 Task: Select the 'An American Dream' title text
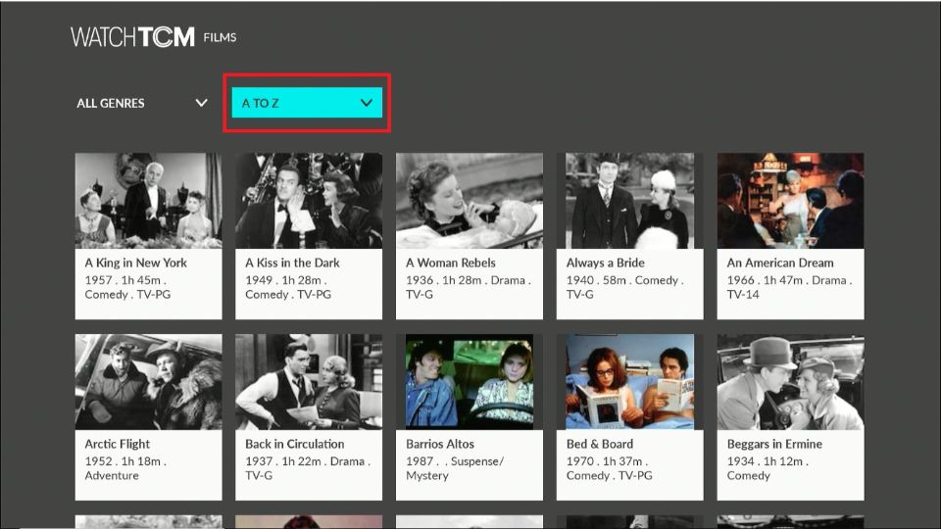tap(780, 263)
